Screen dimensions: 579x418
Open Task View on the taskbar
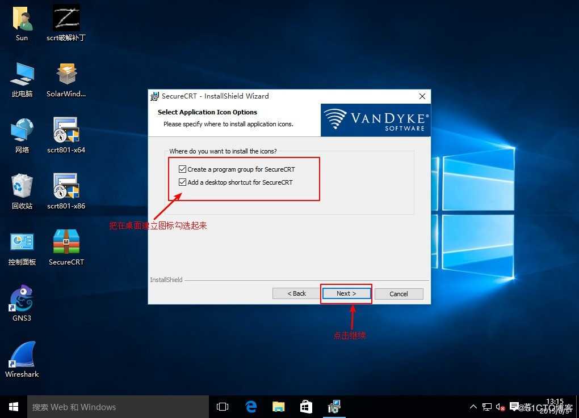point(223,407)
